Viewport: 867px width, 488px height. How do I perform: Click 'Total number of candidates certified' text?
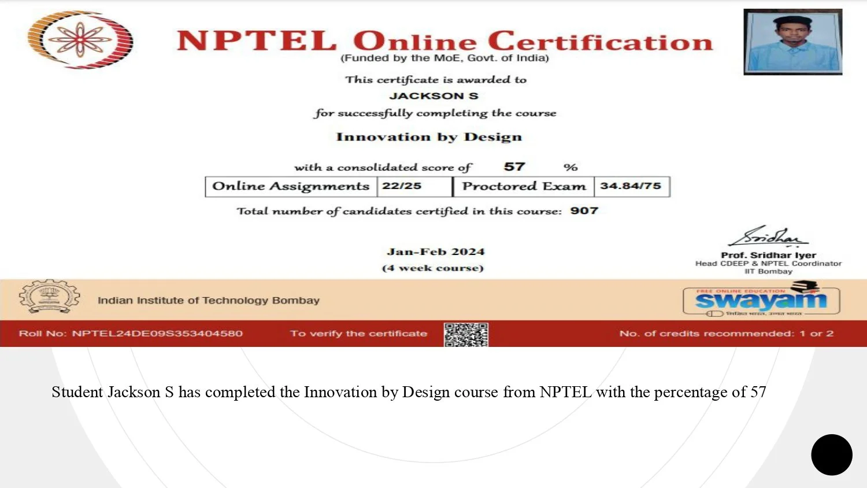[x=399, y=212]
